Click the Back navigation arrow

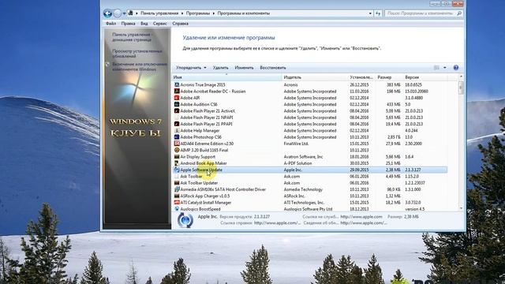click(107, 13)
